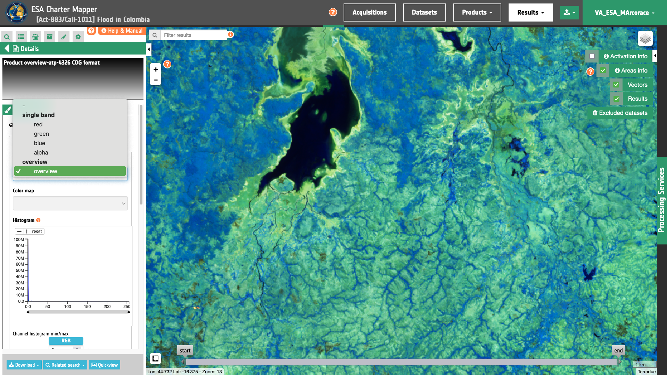
Task: Open the archive box tab icon
Action: pyautogui.click(x=50, y=37)
